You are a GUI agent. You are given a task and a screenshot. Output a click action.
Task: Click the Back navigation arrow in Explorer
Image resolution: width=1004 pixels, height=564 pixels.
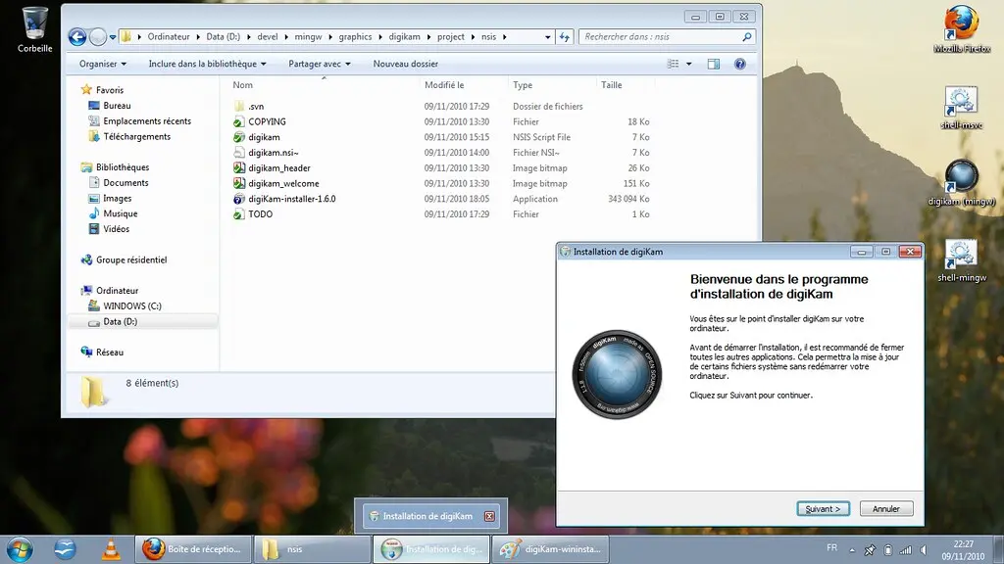[x=75, y=36]
